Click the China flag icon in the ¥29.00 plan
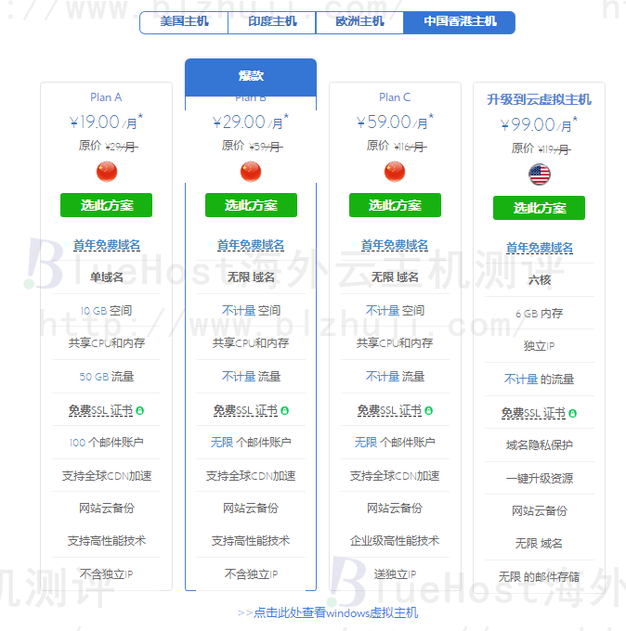This screenshot has height=631, width=626. pos(251,172)
